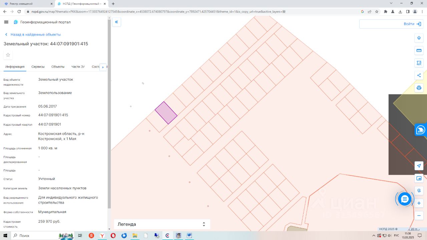The width and height of the screenshot is (427, 240).
Task: Click the browser extensions puzzle icon
Action: pyautogui.click(x=386, y=11)
